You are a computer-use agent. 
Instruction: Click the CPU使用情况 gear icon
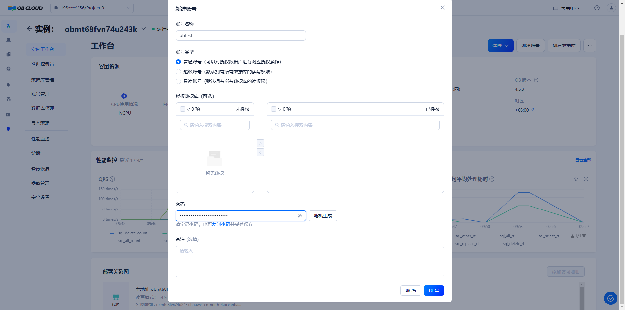tap(124, 96)
